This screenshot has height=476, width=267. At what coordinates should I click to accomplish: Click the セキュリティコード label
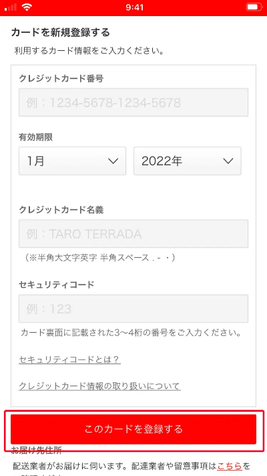57,285
